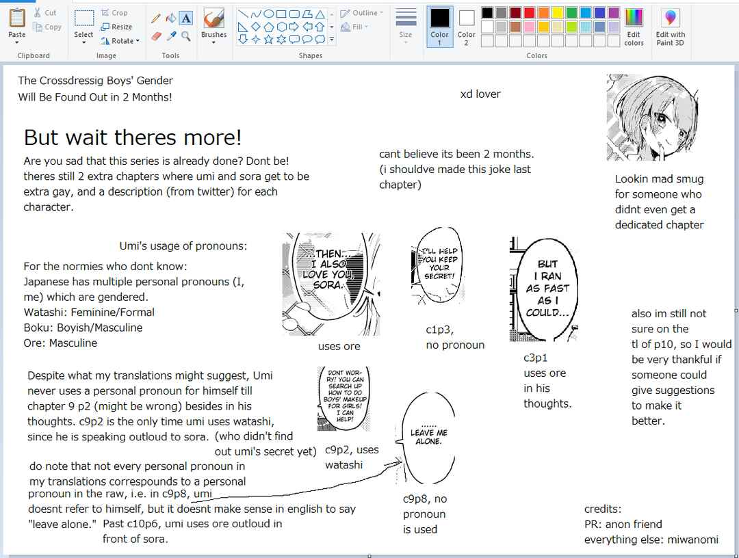The height and width of the screenshot is (558, 739).
Task: Click the 'But wait theres more!' heading text
Action: 133,137
